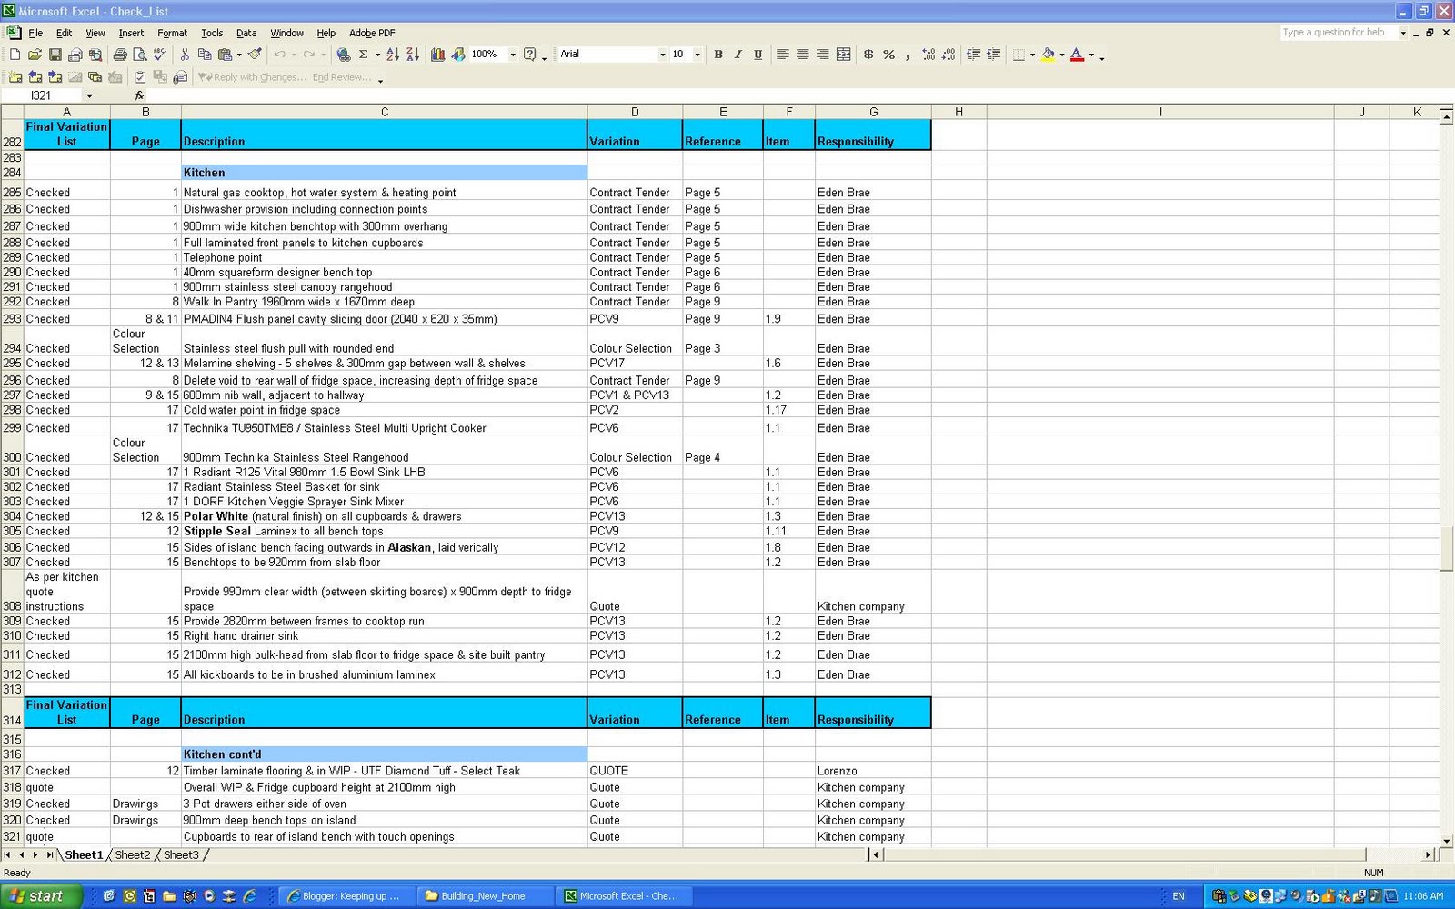The height and width of the screenshot is (909, 1455).
Task: Sort the selection ascending A to Z
Action: click(x=393, y=55)
